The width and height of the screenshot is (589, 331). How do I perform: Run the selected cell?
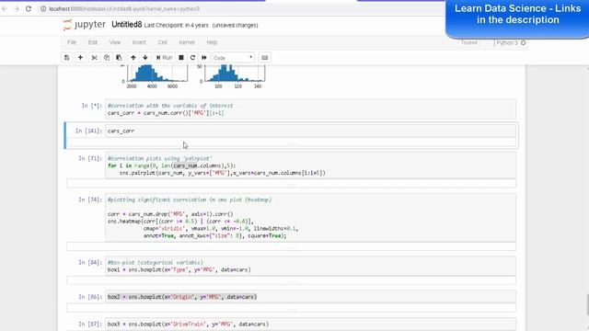click(164, 57)
